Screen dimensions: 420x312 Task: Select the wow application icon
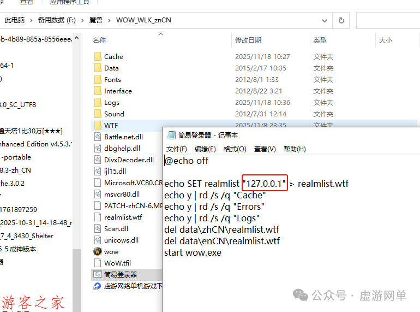pos(98,251)
